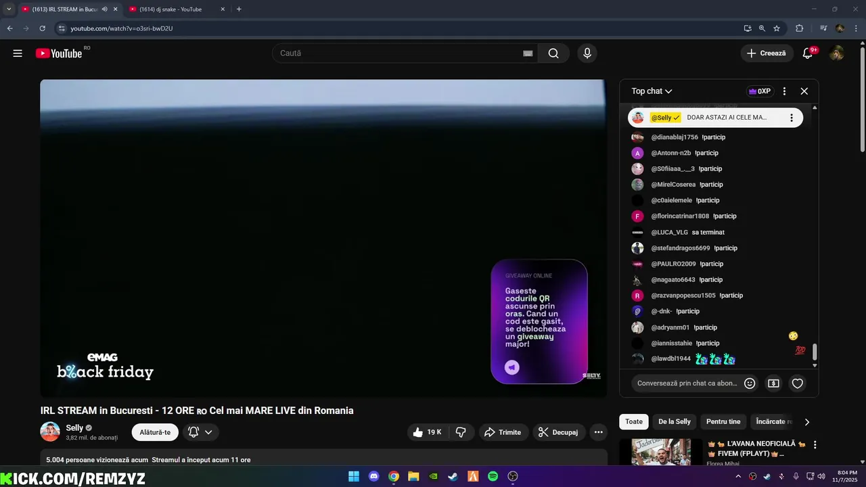Screen dimensions: 866x487
Task: Open Discord from taskbar
Action: [374, 477]
